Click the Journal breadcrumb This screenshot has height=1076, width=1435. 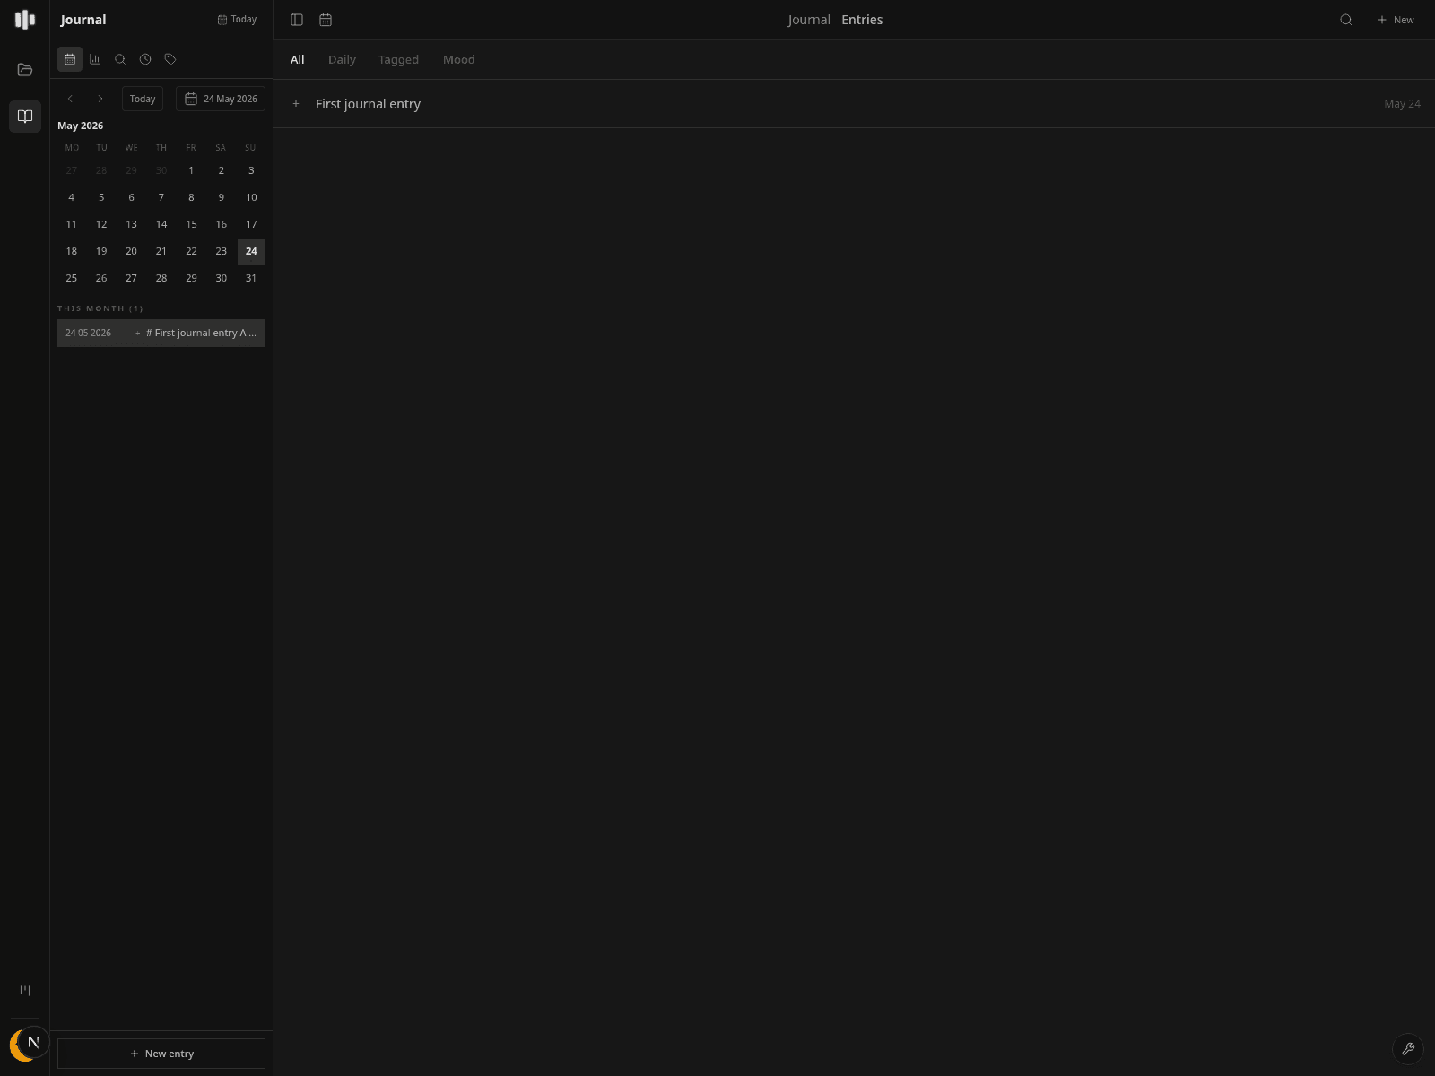pos(809,20)
